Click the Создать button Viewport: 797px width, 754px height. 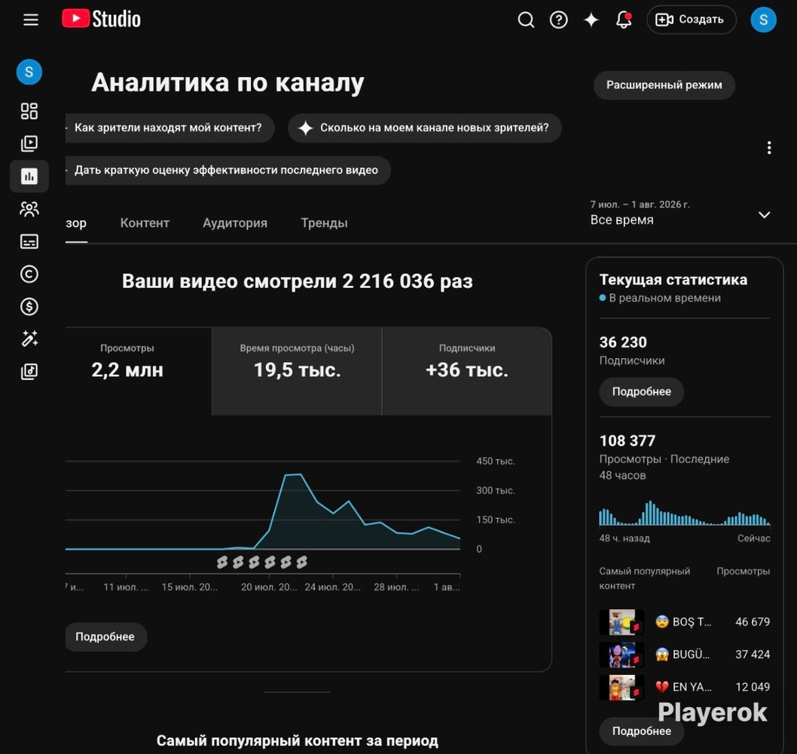pos(692,20)
